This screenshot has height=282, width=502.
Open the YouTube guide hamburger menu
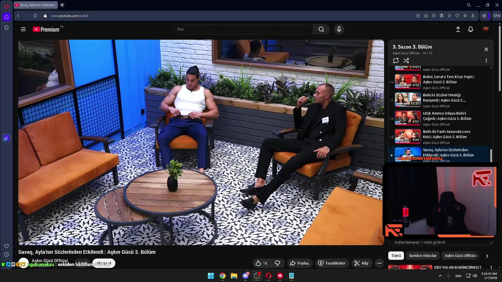click(x=23, y=29)
